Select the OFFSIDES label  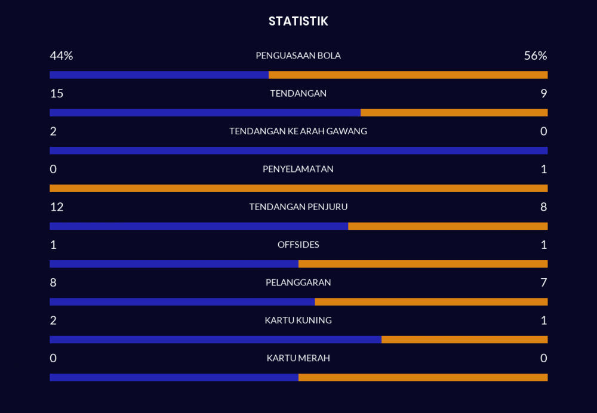click(x=298, y=245)
